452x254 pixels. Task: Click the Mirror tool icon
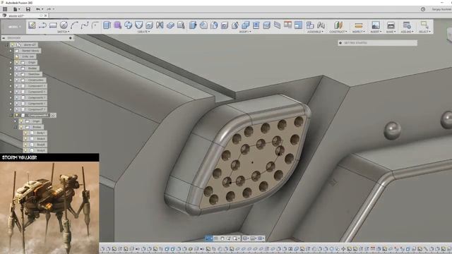point(160,25)
